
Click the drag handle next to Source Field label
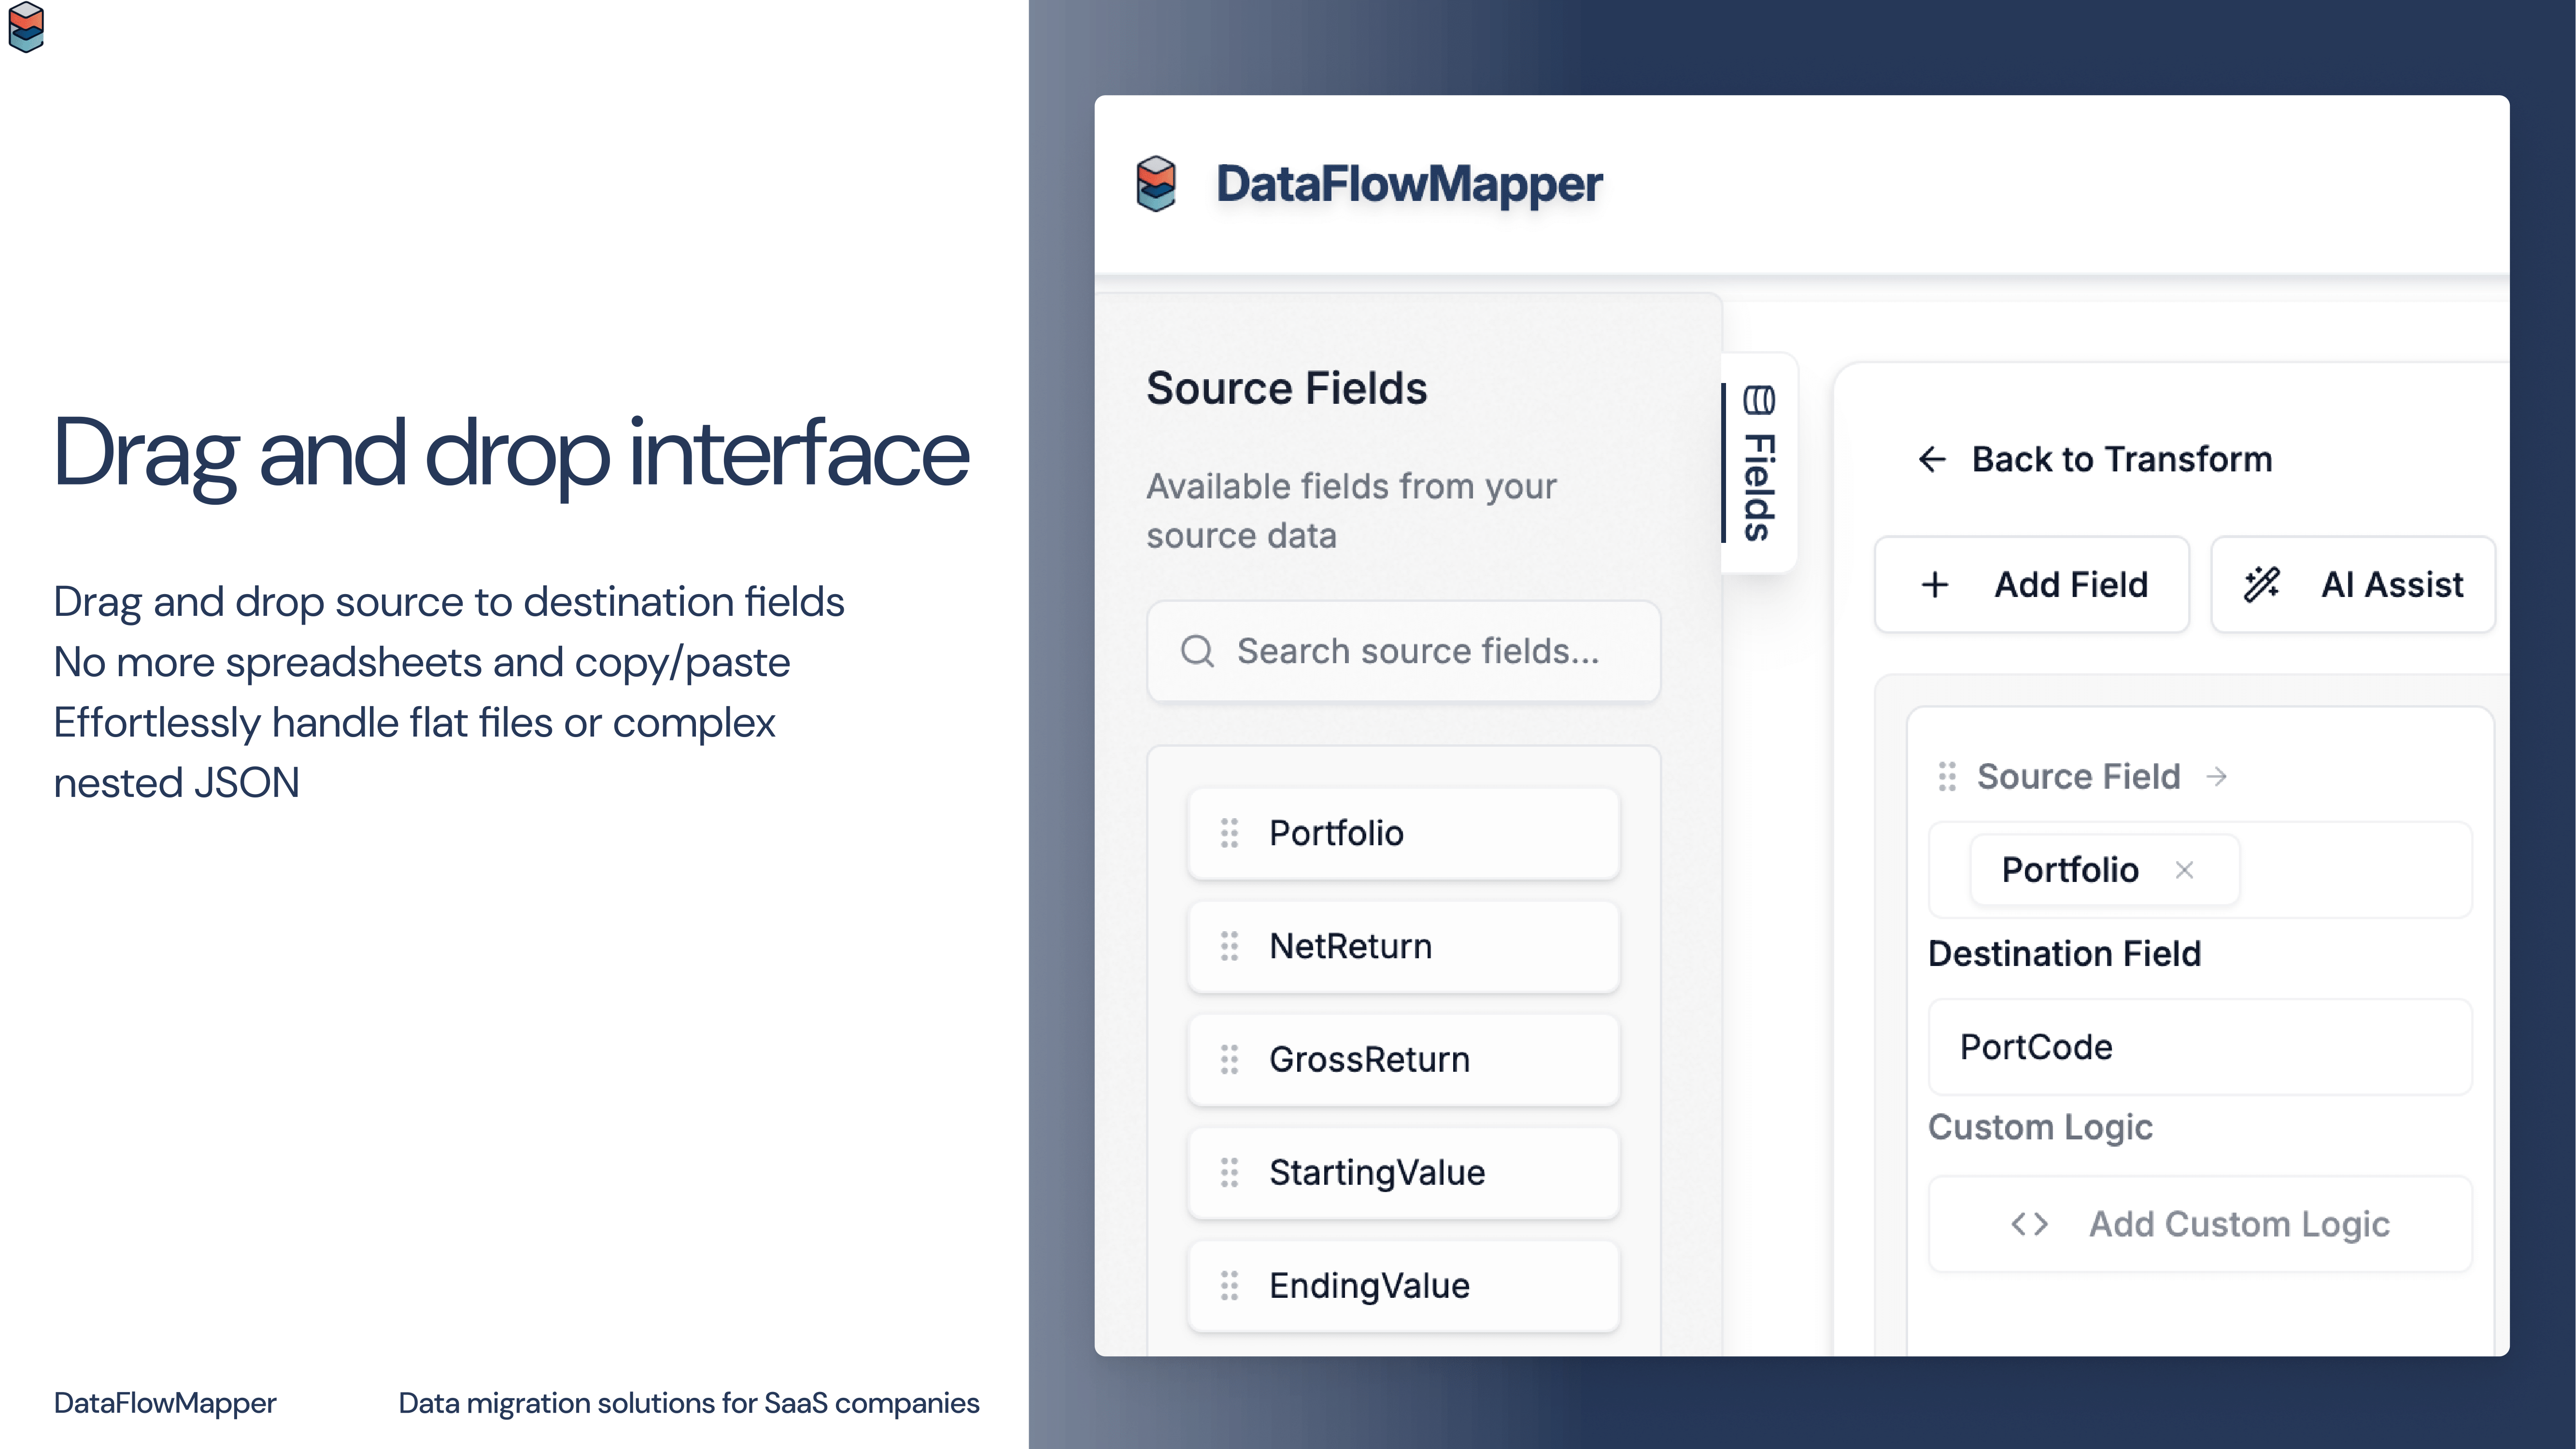(1946, 777)
